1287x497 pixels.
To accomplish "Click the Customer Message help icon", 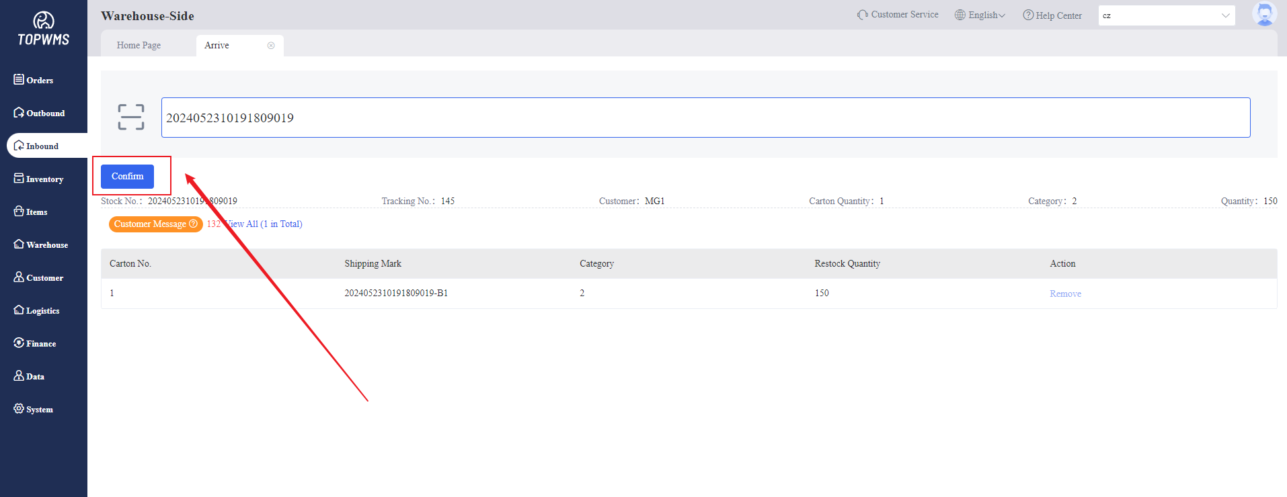I will click(x=194, y=224).
